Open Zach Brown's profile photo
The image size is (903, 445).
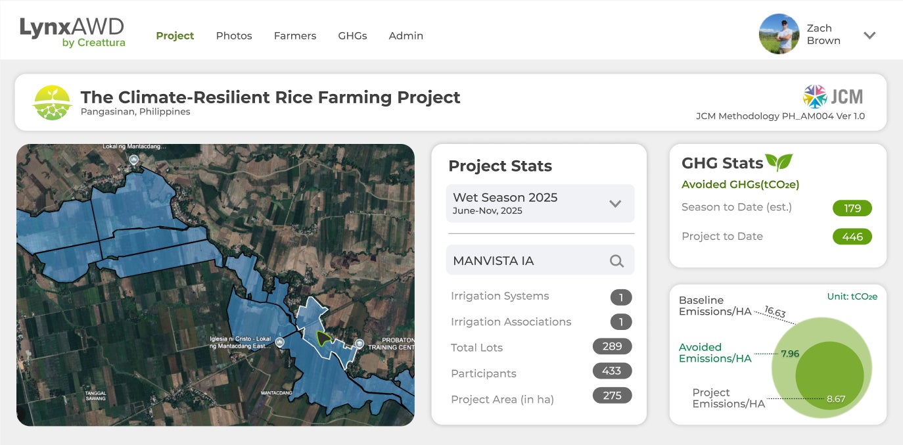pyautogui.click(x=779, y=34)
